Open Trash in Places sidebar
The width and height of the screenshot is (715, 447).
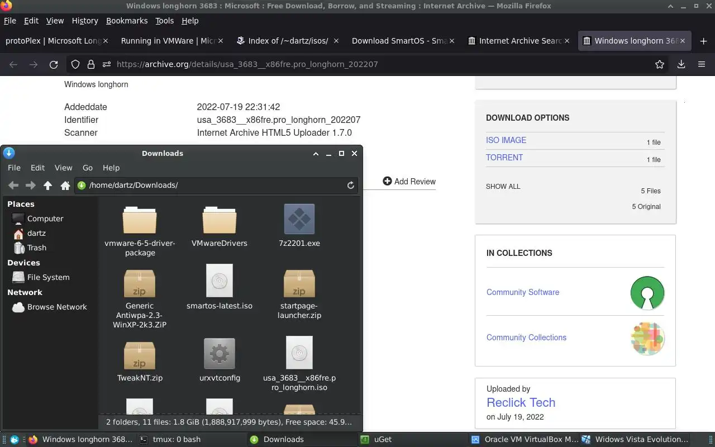(x=37, y=248)
